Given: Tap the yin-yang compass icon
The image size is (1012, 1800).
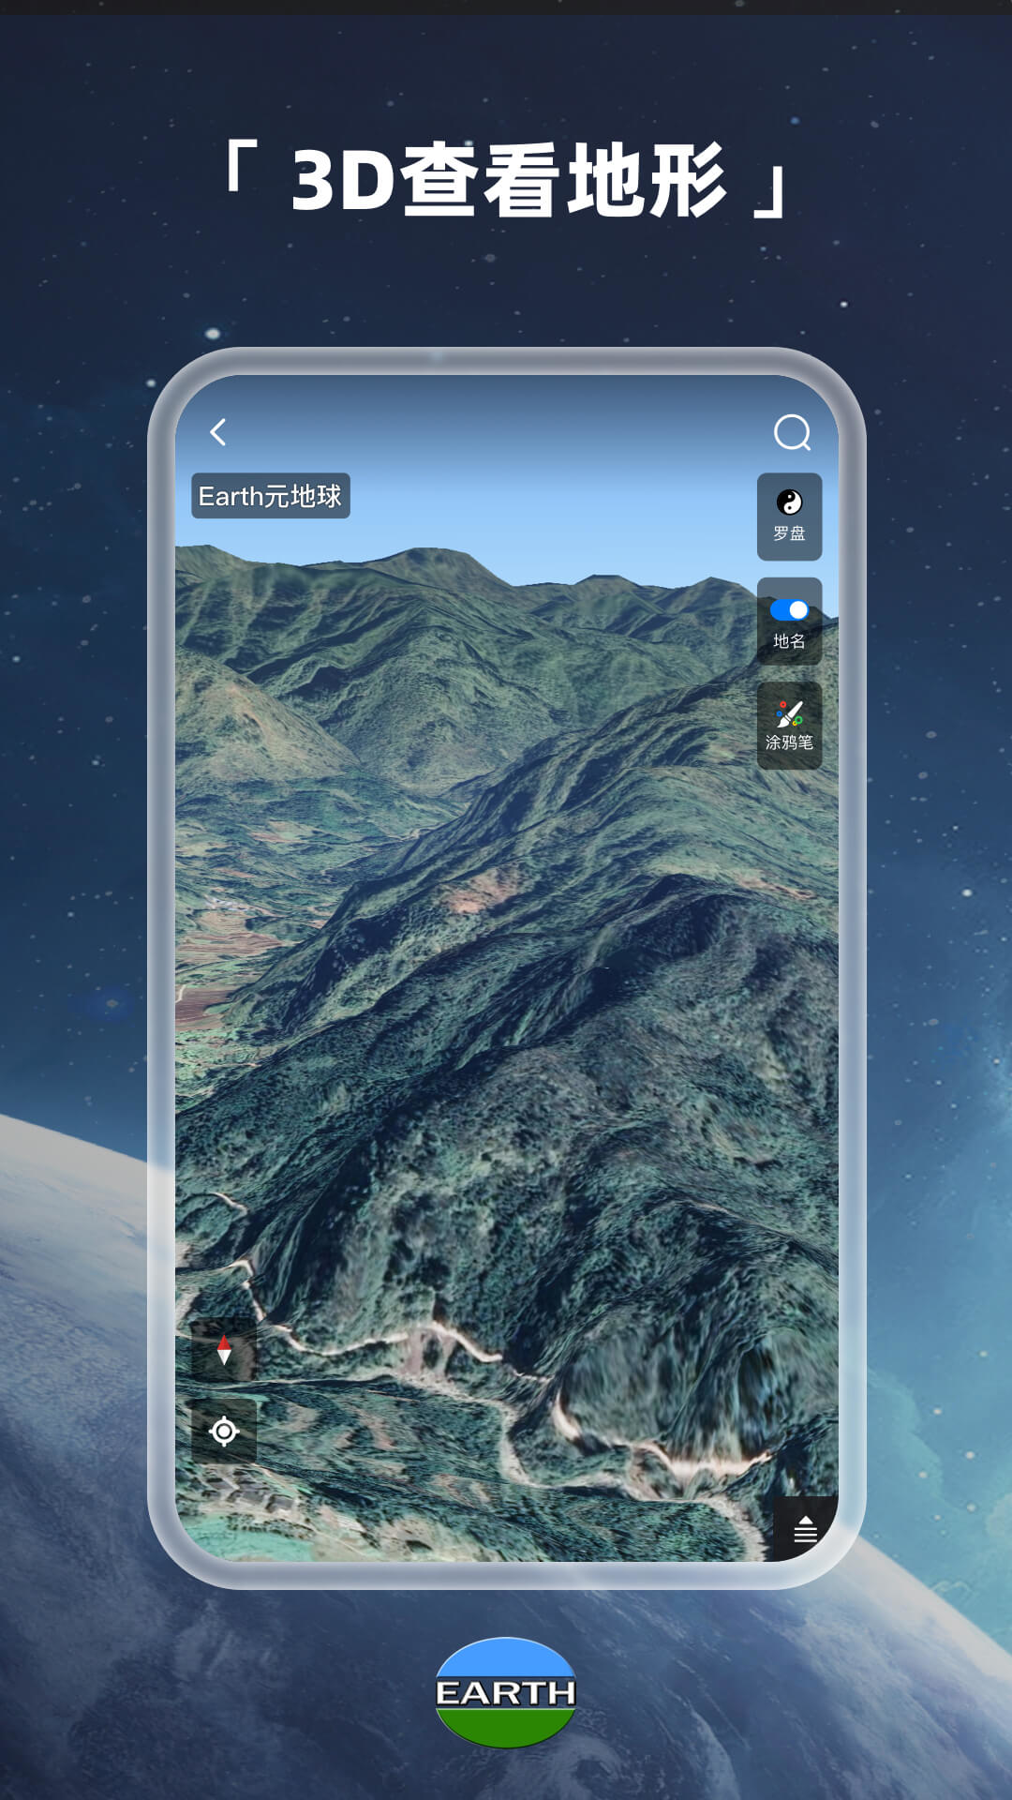Looking at the screenshot, I should pos(789,503).
